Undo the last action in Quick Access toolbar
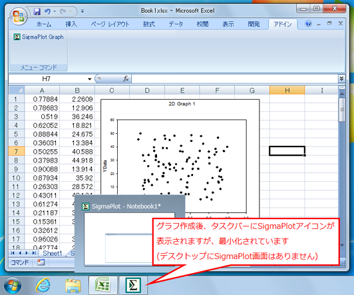 [x=47, y=11]
